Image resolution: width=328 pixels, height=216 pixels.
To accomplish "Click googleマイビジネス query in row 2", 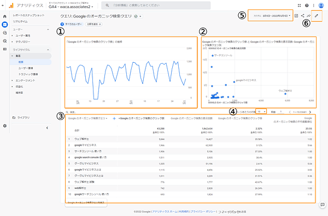I will [x=85, y=145].
